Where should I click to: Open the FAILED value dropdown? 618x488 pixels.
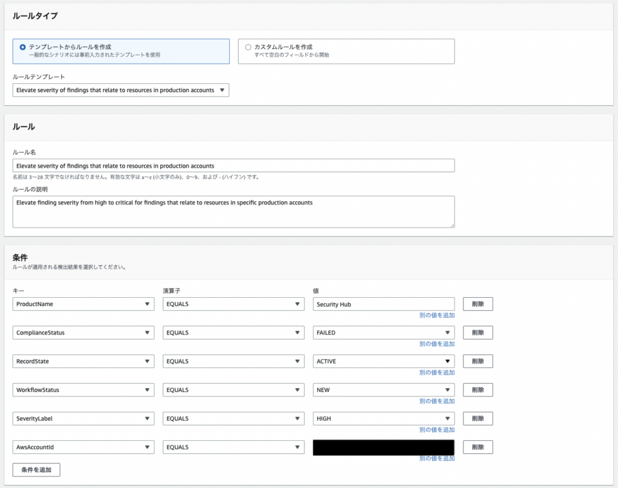click(x=383, y=332)
